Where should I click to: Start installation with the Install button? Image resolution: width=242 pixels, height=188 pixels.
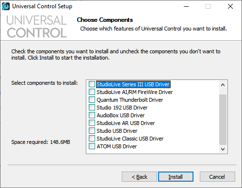pyautogui.click(x=176, y=177)
